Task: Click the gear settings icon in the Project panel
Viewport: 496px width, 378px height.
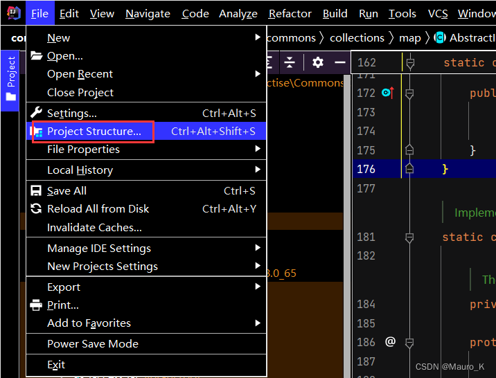Action: pyautogui.click(x=317, y=62)
